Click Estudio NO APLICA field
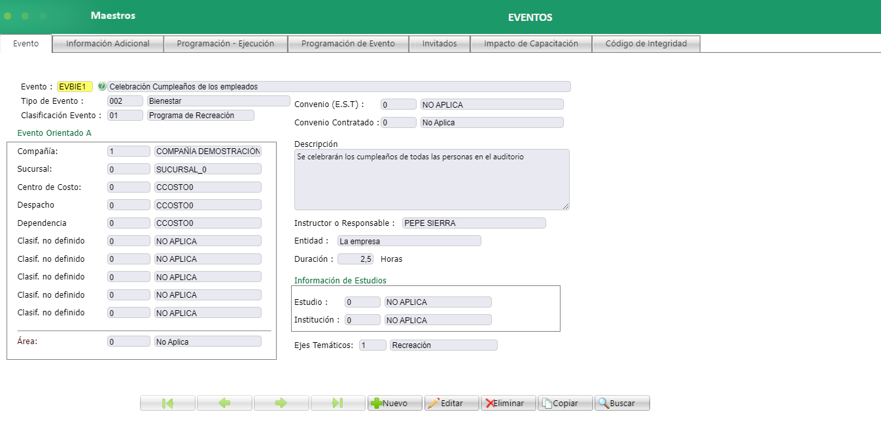The width and height of the screenshot is (881, 429). coord(438,302)
